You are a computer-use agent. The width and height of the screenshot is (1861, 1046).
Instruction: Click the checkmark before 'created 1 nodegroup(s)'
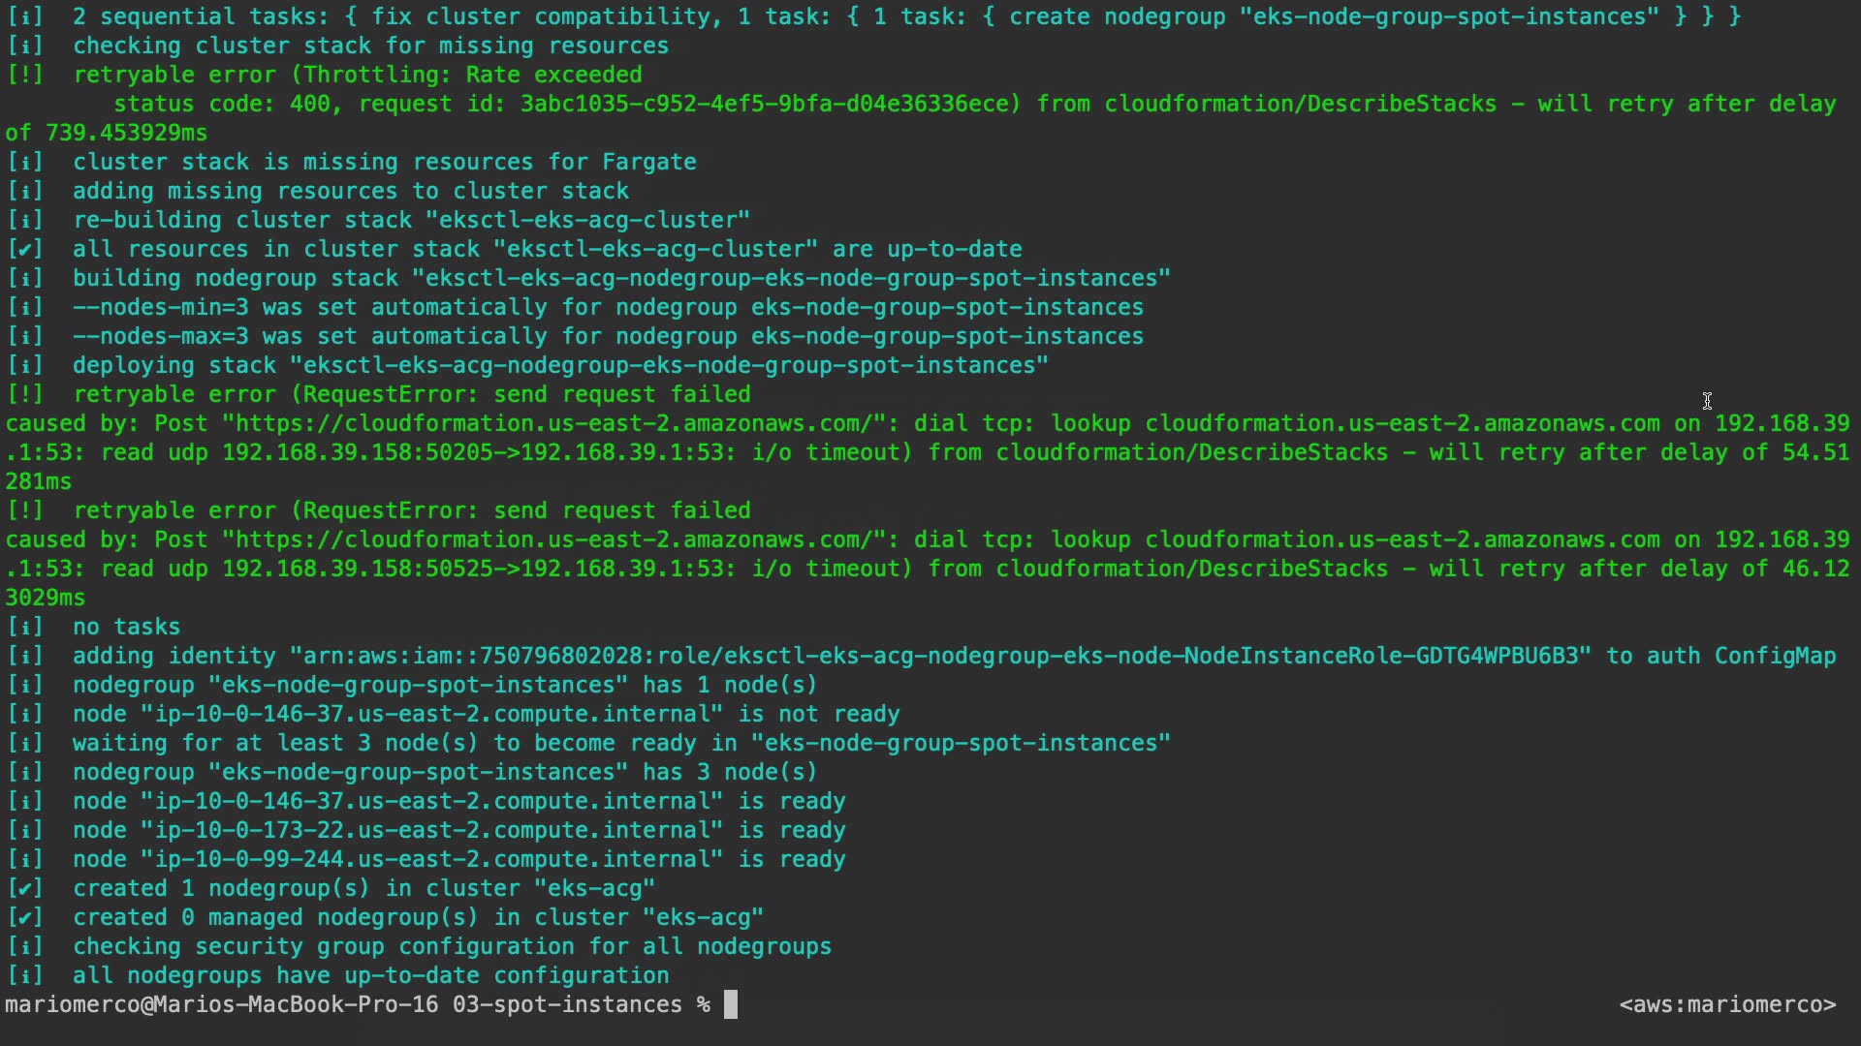[x=25, y=889]
